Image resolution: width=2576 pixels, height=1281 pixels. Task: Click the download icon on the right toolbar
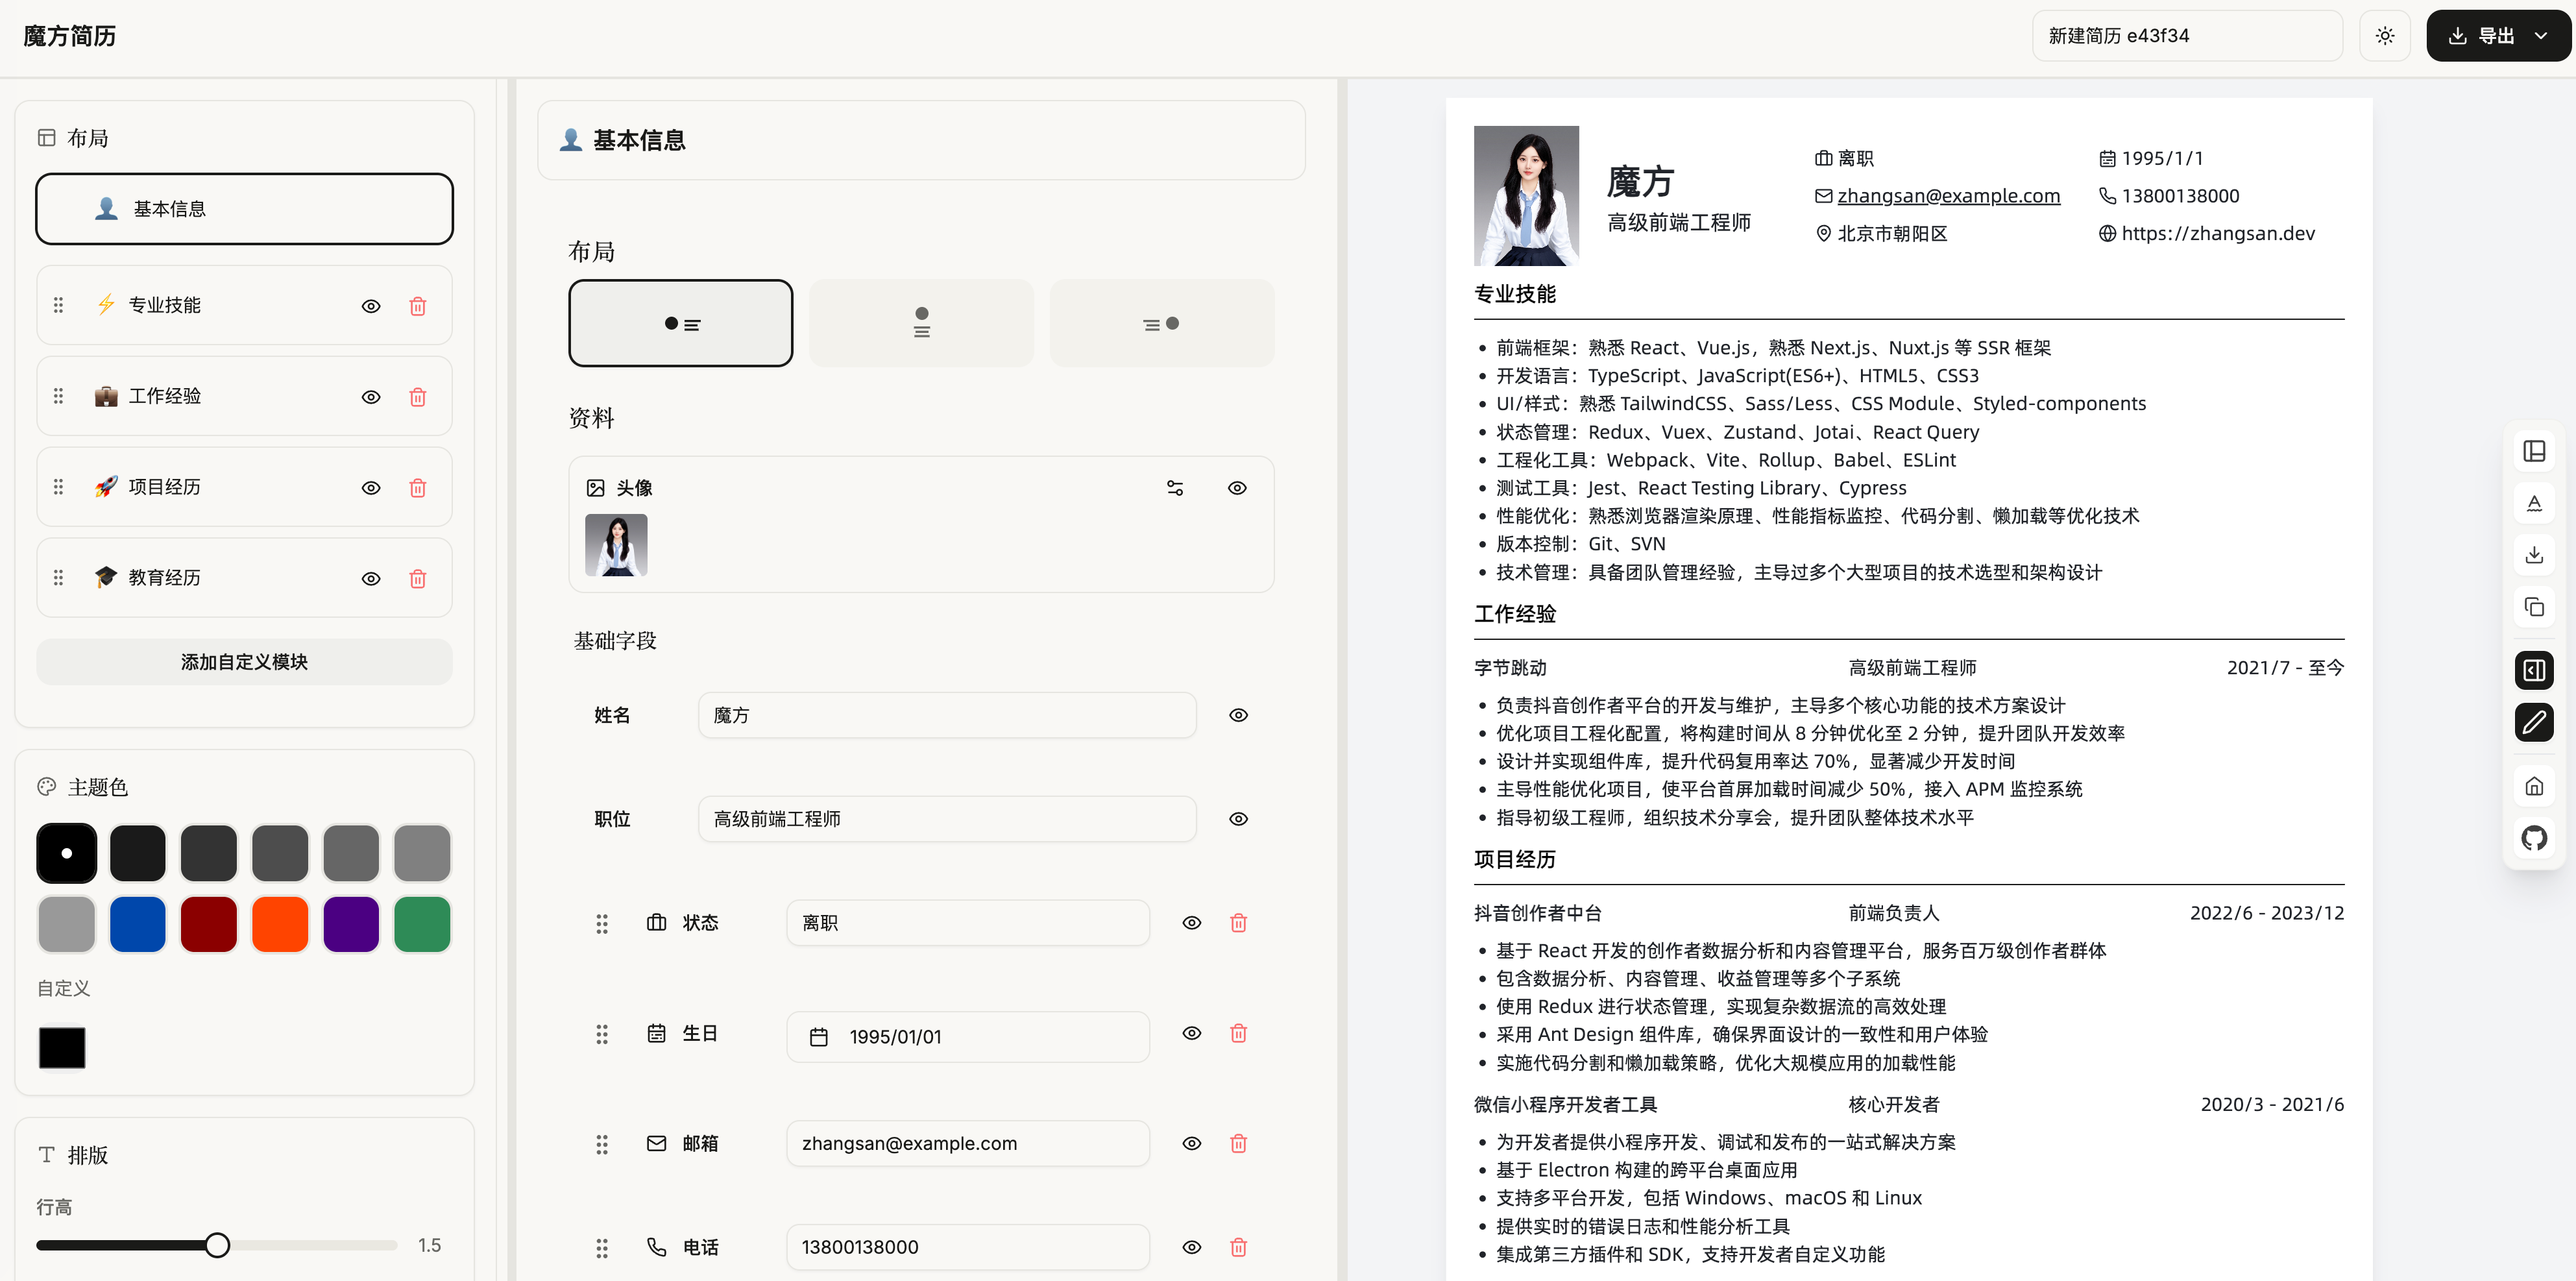[2534, 554]
